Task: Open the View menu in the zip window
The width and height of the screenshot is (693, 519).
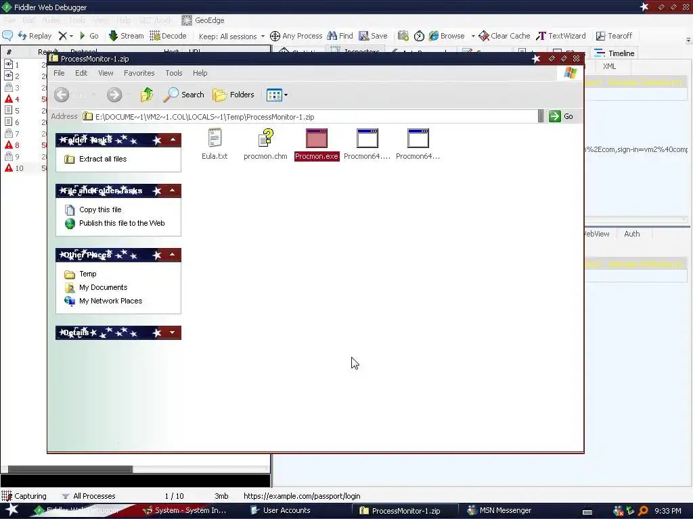Action: pos(106,73)
